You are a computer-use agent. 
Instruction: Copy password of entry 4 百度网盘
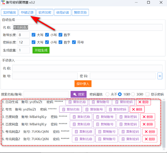[x=128, y=124]
